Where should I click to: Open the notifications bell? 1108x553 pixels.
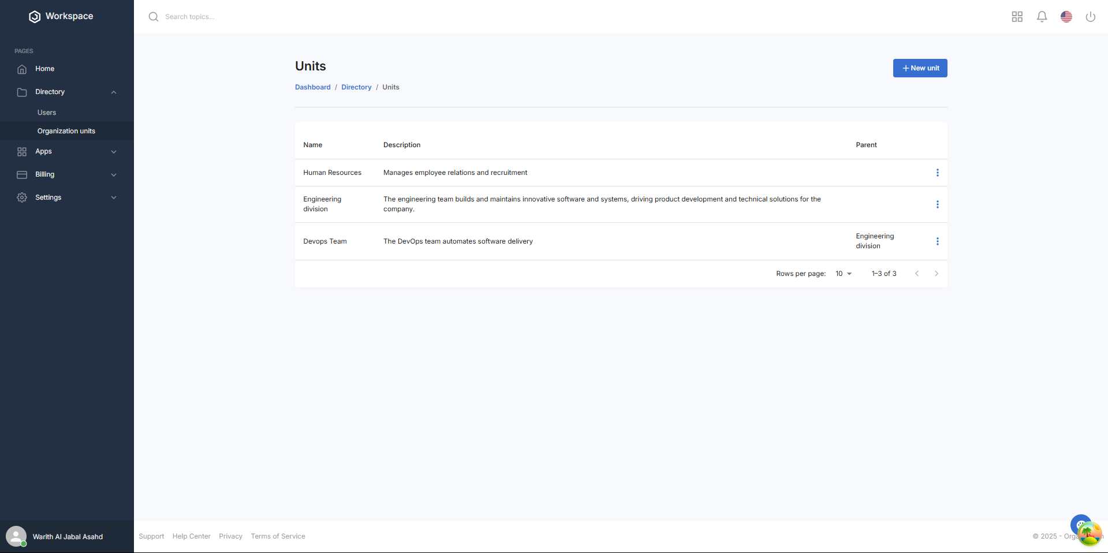coord(1042,17)
